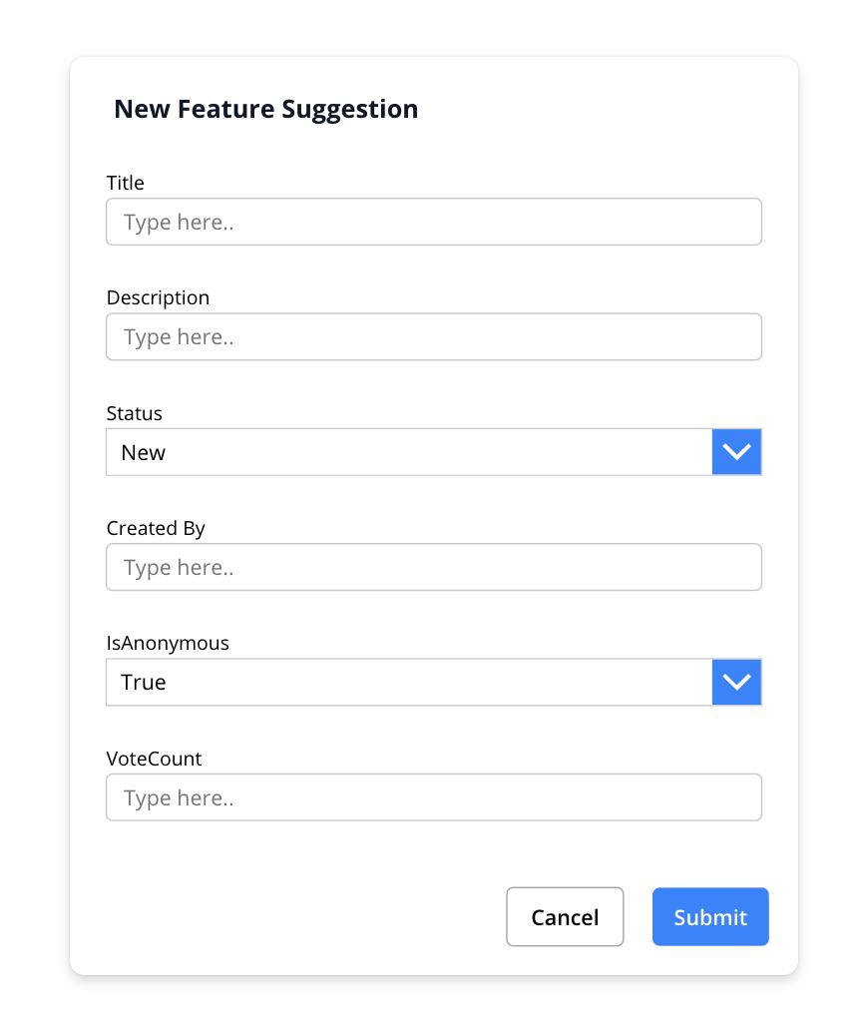Select the Created By input field
Screen dimensions: 866x1036
click(x=433, y=567)
